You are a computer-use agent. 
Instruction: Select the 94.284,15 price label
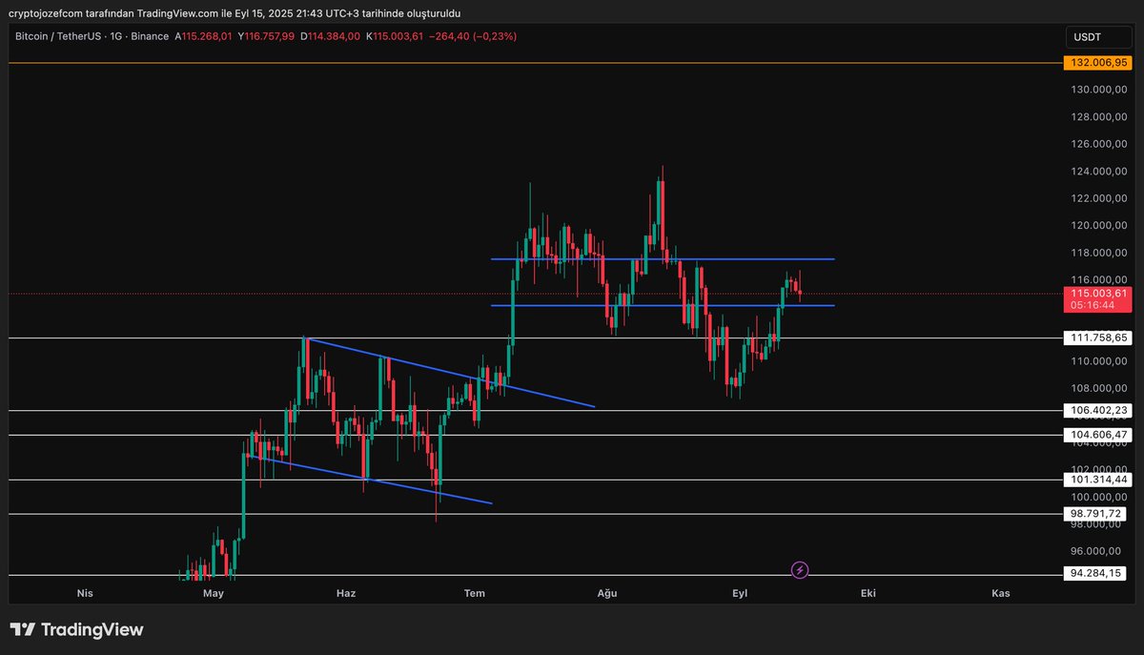(x=1094, y=575)
